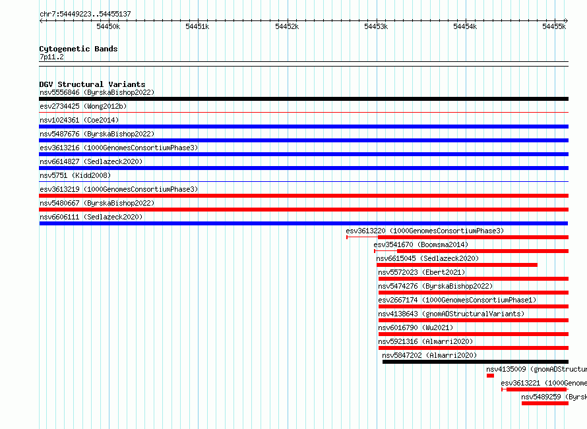Select the 7p11.2 cytogenetic band label
The width and height of the screenshot is (587, 429).
(x=51, y=57)
